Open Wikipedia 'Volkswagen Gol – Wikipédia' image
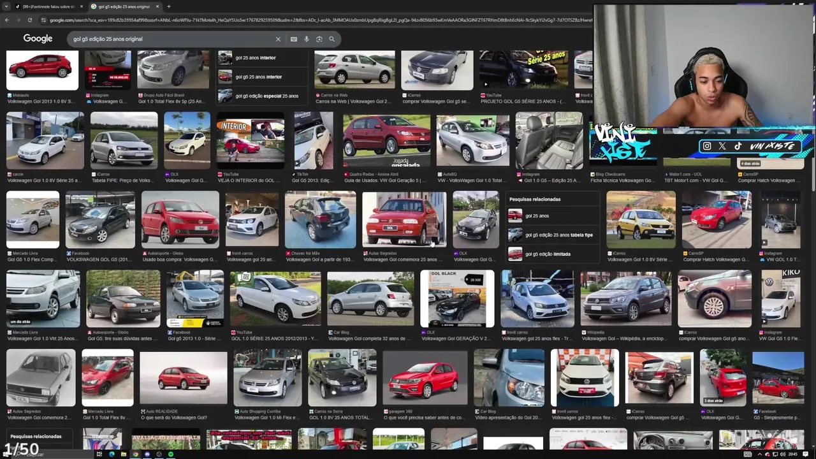The image size is (816, 459). [625, 298]
